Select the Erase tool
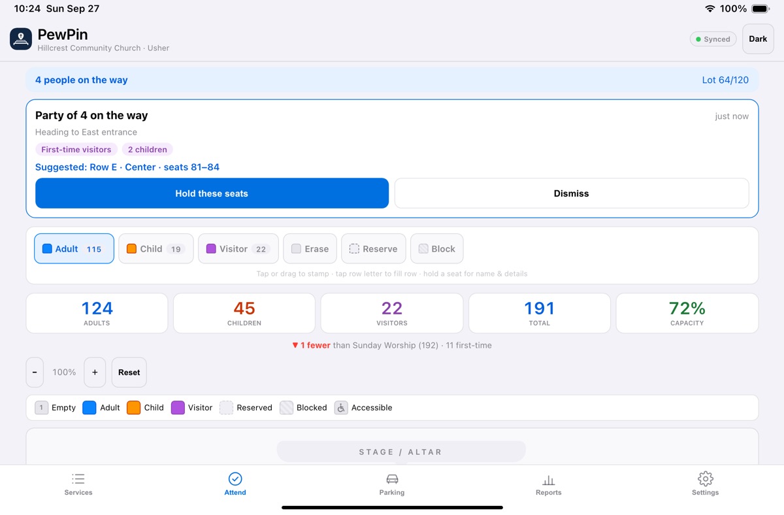 (x=310, y=249)
